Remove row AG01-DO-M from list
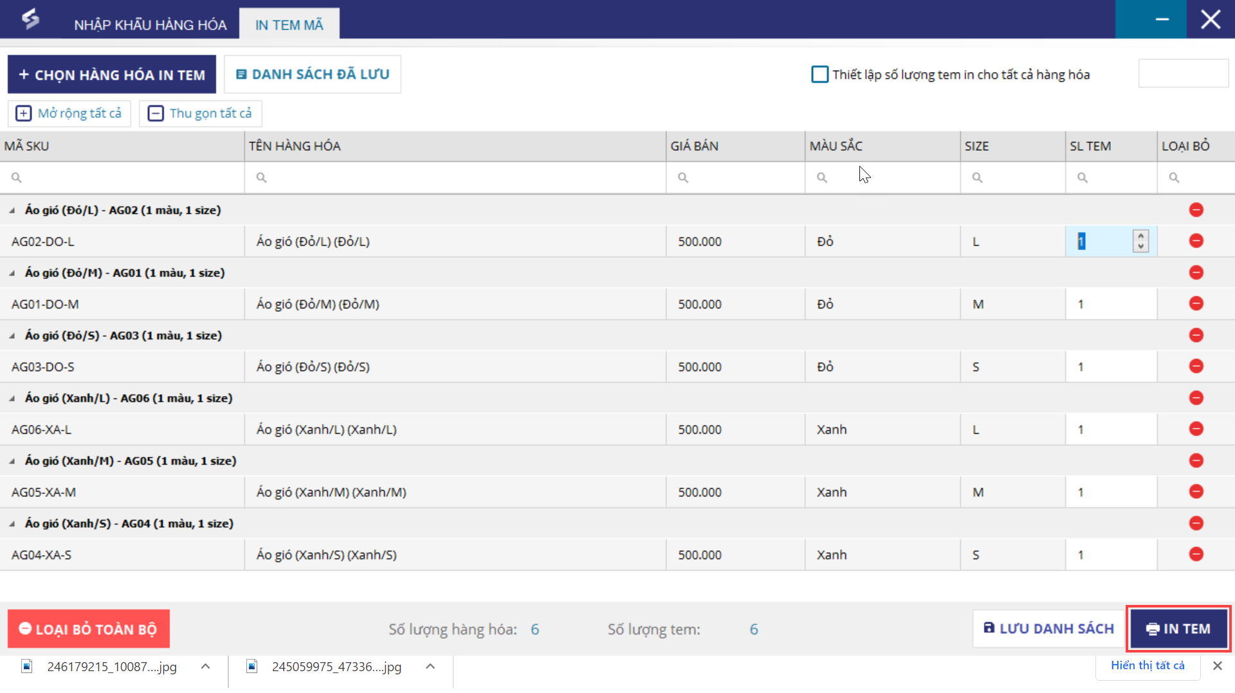Image resolution: width=1235 pixels, height=693 pixels. 1196,303
